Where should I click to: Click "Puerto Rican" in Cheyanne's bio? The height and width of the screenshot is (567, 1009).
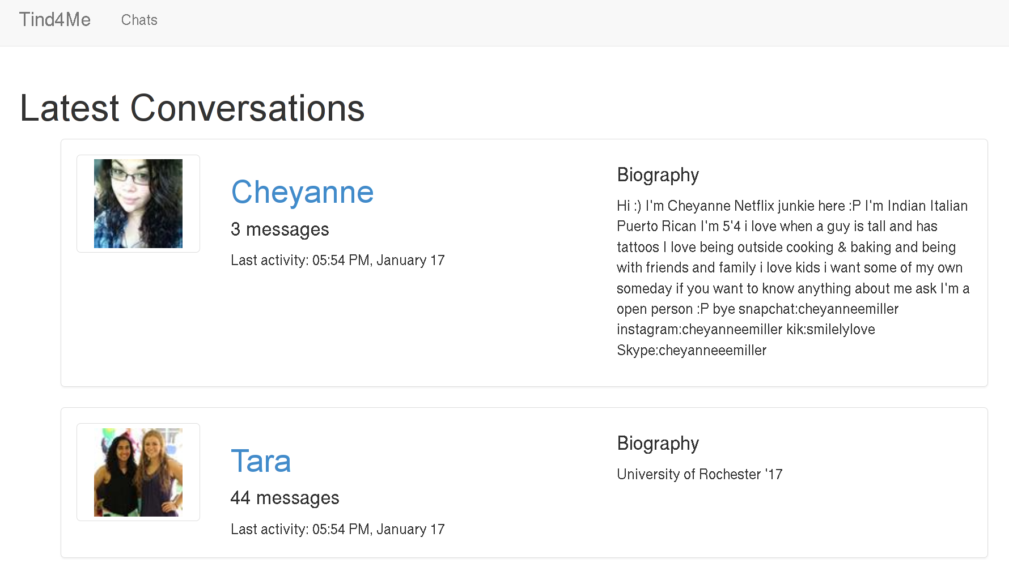[656, 227]
